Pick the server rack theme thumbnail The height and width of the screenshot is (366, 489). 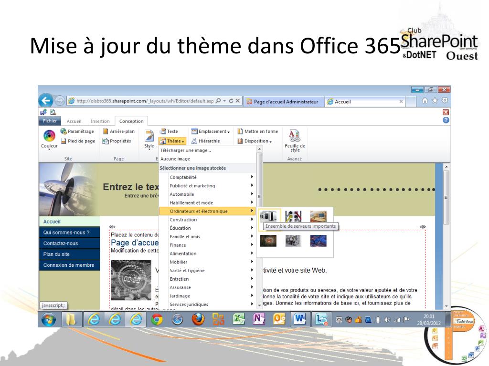[x=268, y=216]
